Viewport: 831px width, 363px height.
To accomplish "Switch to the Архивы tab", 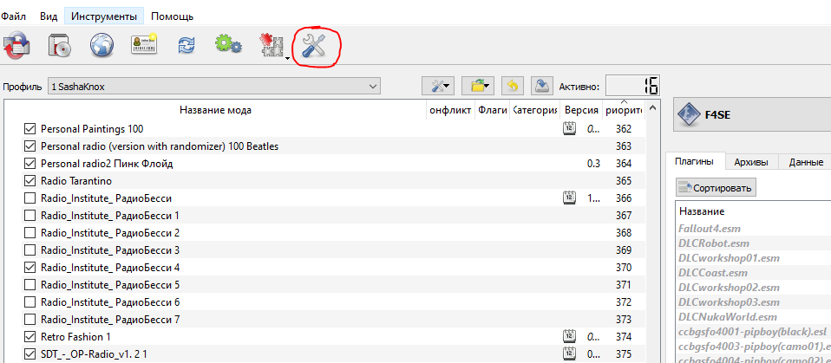I will [x=750, y=162].
